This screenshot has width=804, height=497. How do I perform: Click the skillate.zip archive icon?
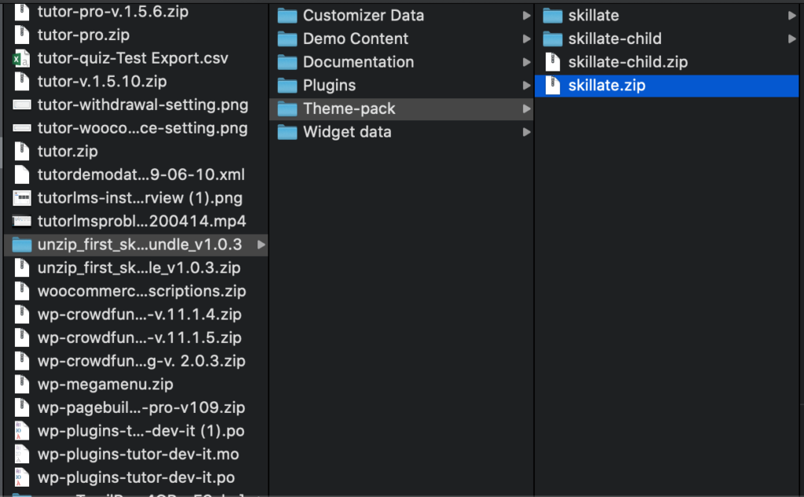pyautogui.click(x=553, y=86)
